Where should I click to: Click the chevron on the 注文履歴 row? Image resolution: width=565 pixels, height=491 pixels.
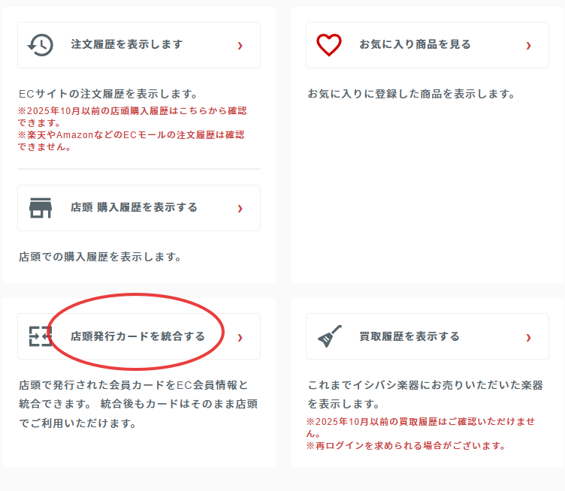(x=240, y=46)
